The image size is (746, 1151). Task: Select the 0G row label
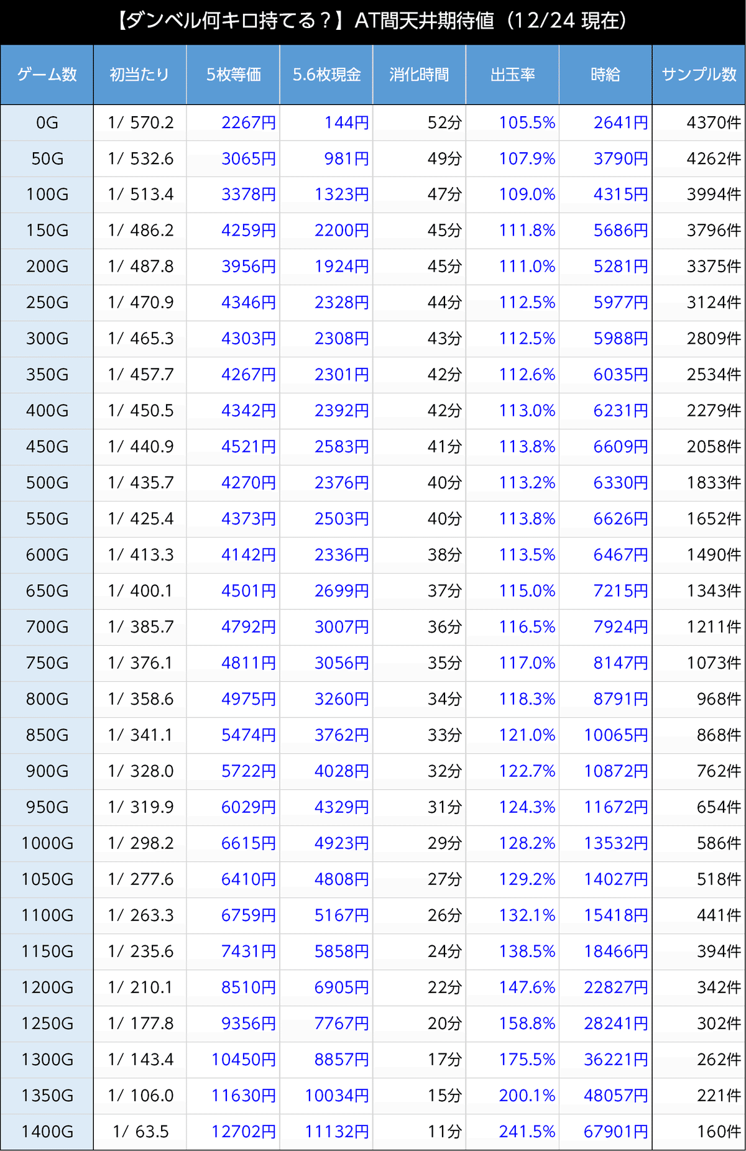[47, 123]
